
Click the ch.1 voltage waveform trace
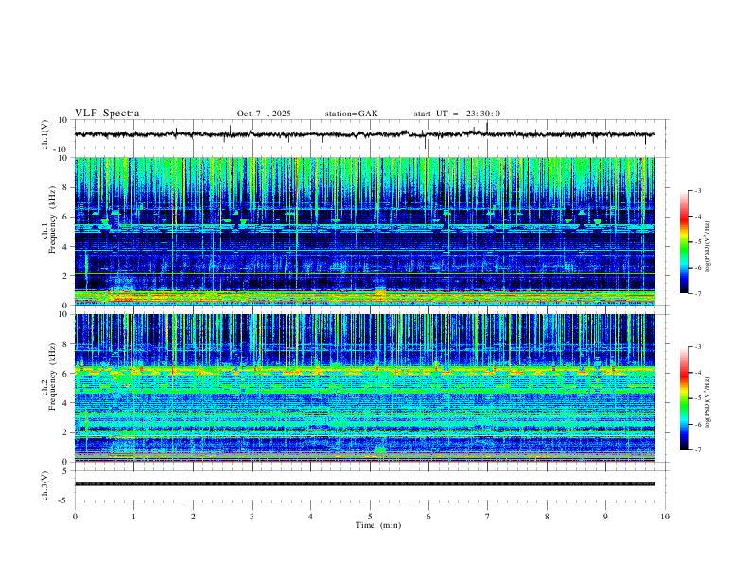pyautogui.click(x=364, y=134)
